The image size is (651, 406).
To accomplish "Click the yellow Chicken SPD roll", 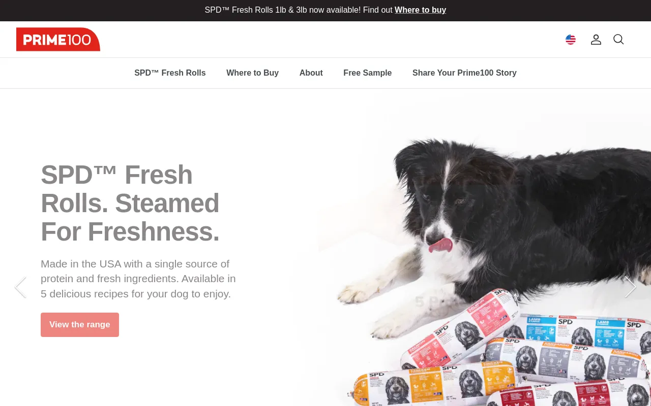I will click(x=432, y=384).
